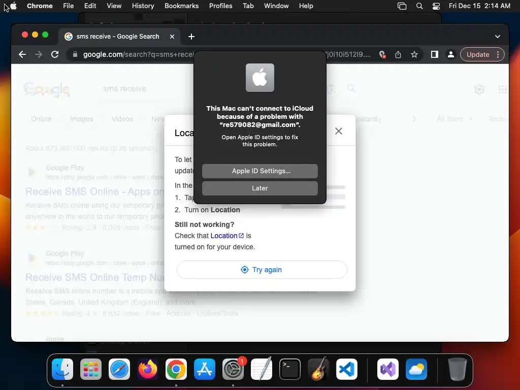The width and height of the screenshot is (520, 390).
Task: Open Google search settings gear
Action: [479, 89]
